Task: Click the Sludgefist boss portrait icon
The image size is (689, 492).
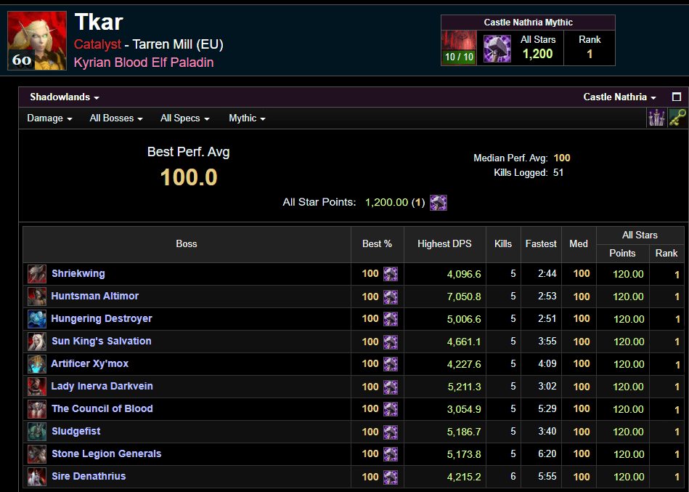Action: (x=36, y=432)
